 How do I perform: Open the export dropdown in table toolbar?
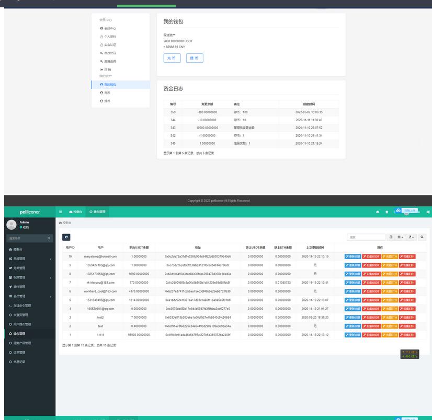point(411,237)
